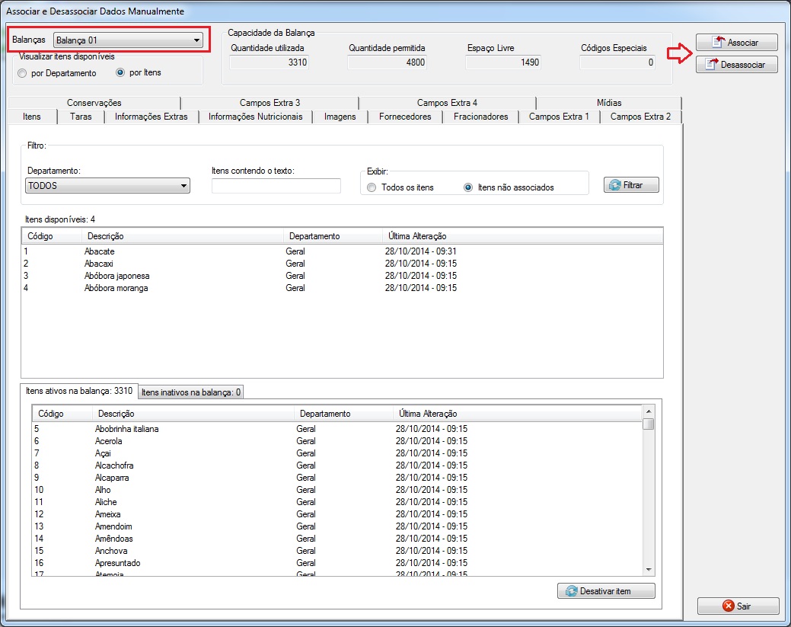The height and width of the screenshot is (627, 791).
Task: Click the scroll down arrow of active items list
Action: (x=649, y=569)
